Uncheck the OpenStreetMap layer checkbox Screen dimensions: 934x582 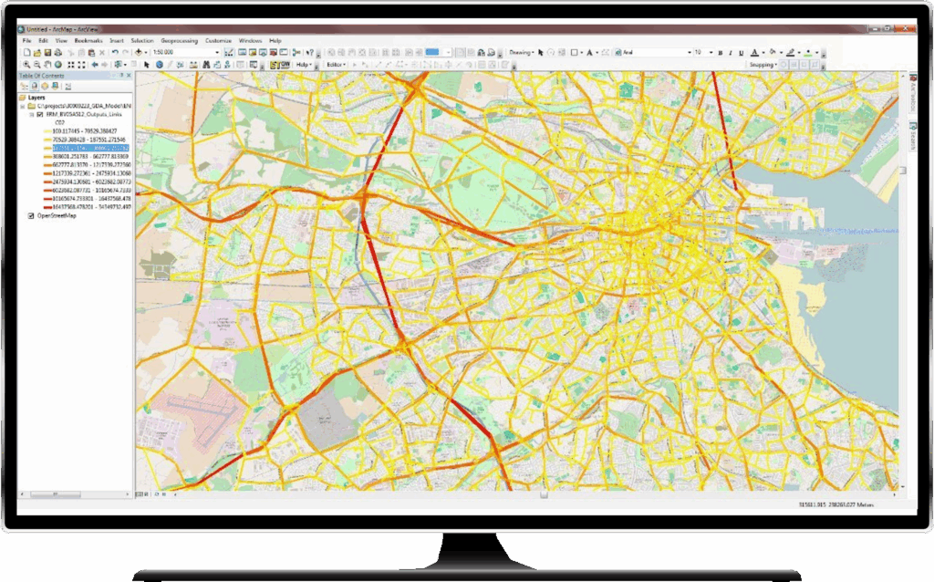[31, 216]
